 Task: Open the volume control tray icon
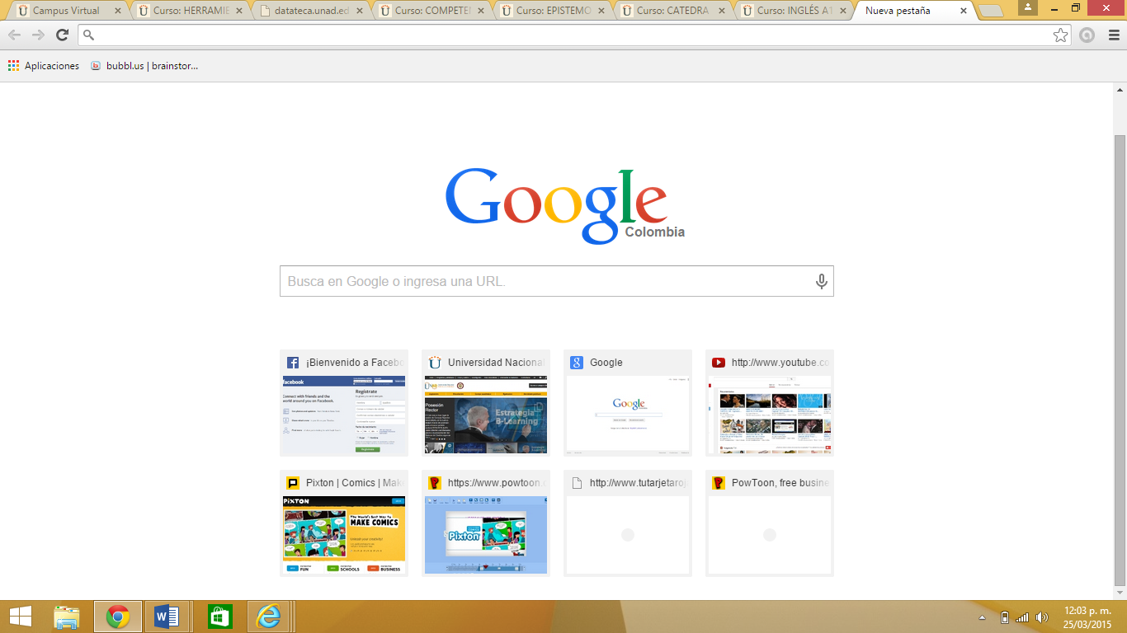coord(1041,617)
